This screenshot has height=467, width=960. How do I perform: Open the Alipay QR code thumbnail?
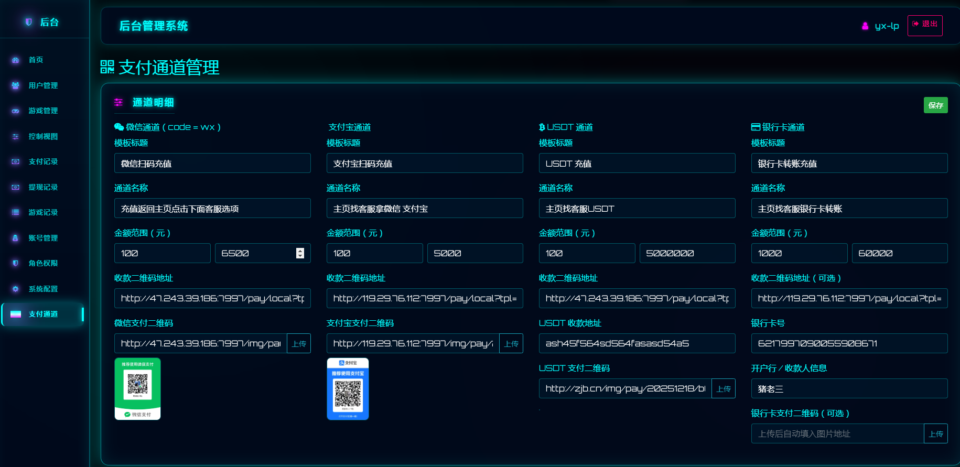348,389
